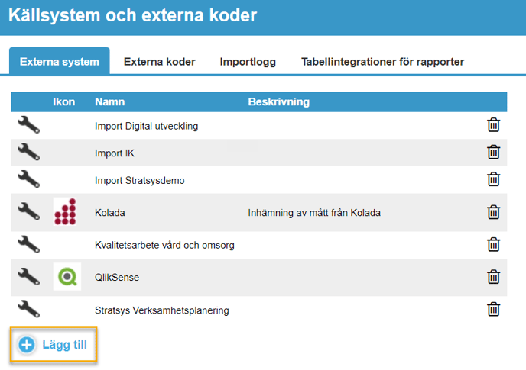The image size is (526, 370).
Task: Click the wrench icon for Import Digital utveckling
Action: pyautogui.click(x=28, y=125)
